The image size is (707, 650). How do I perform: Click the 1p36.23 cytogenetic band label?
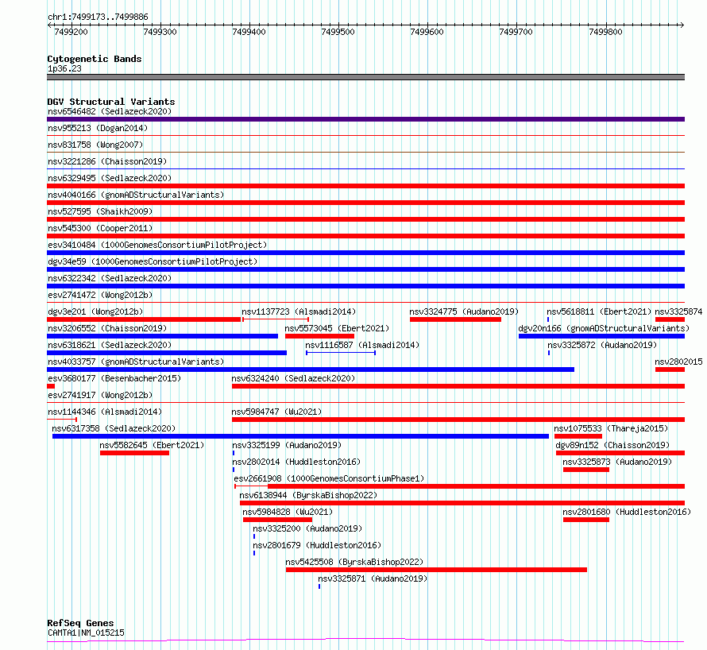[64, 68]
